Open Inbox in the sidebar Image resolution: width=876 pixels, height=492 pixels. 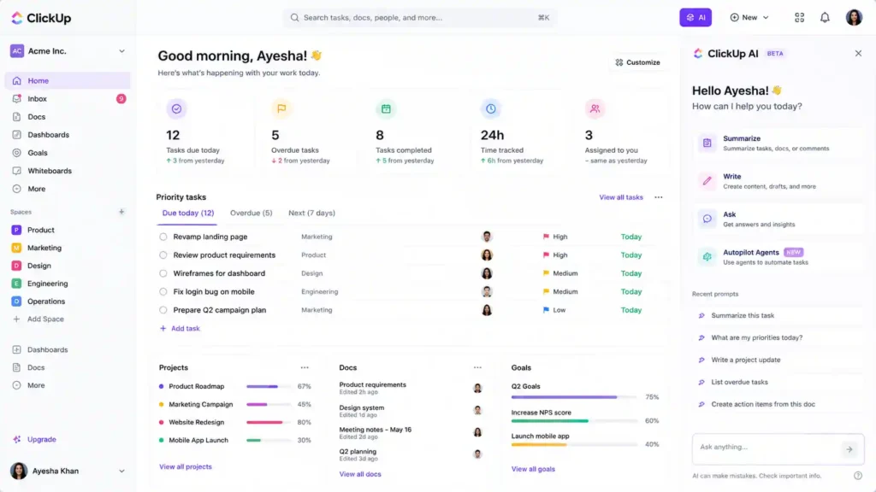point(68,99)
